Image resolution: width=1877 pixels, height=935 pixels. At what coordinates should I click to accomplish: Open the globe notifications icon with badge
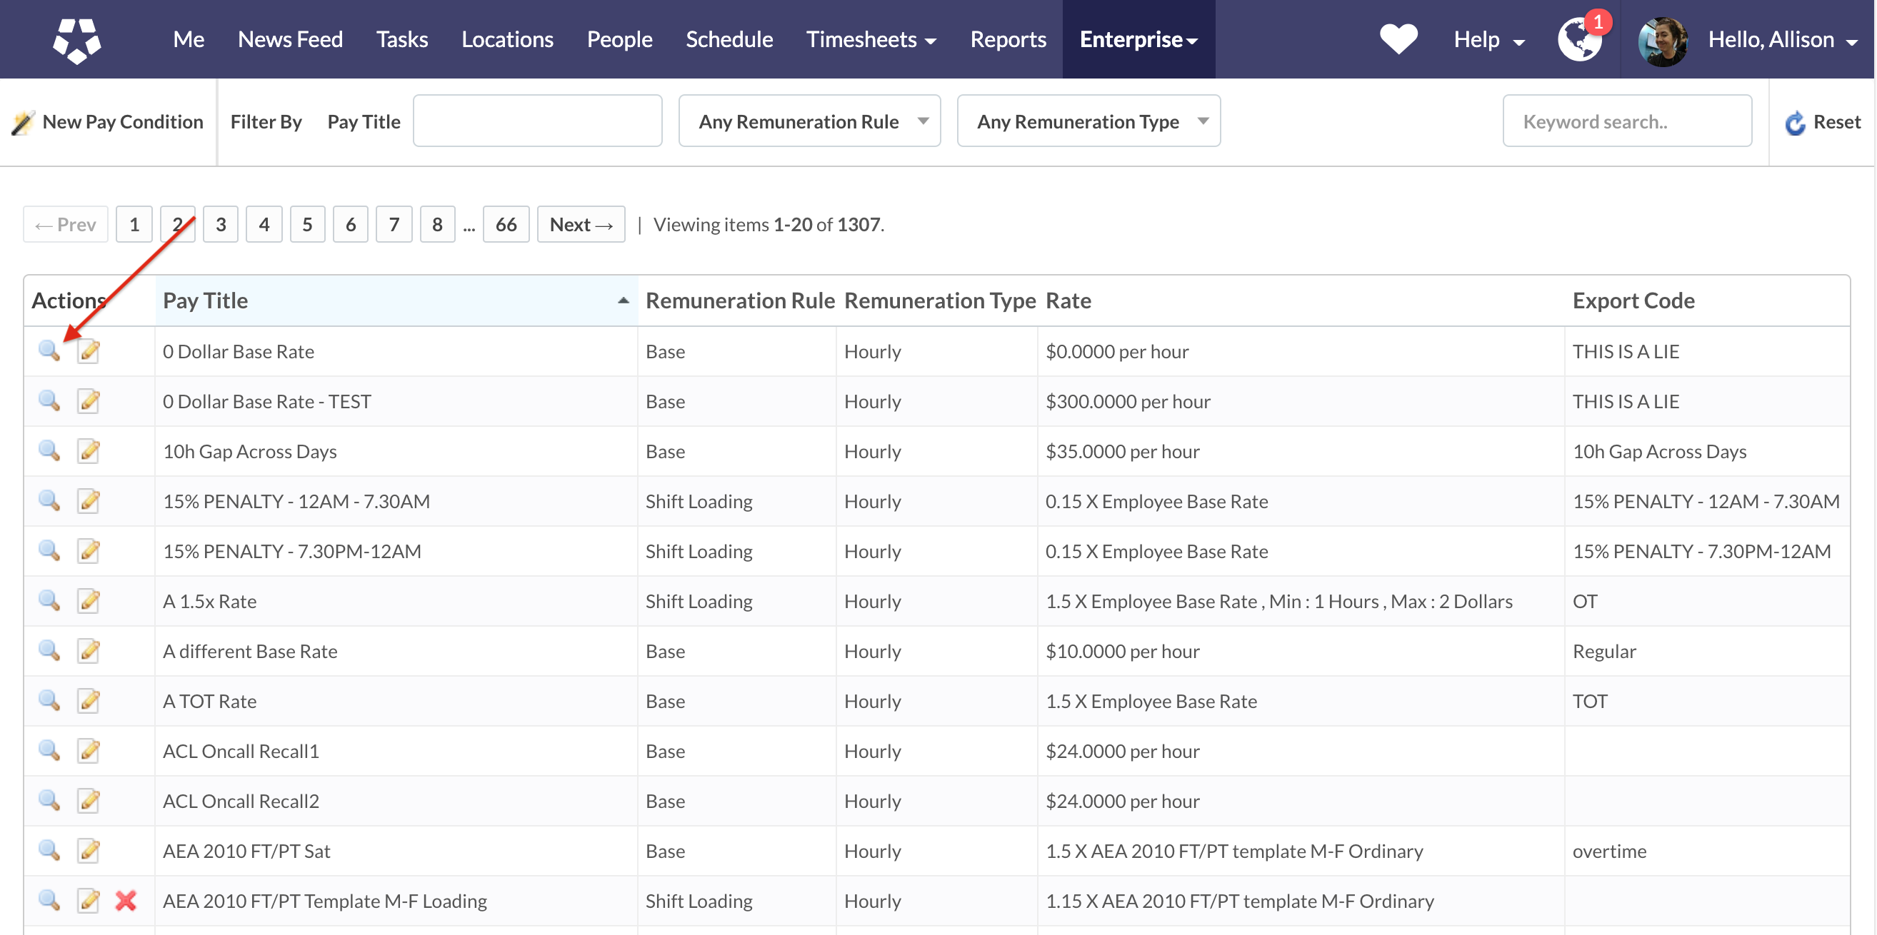click(x=1580, y=39)
